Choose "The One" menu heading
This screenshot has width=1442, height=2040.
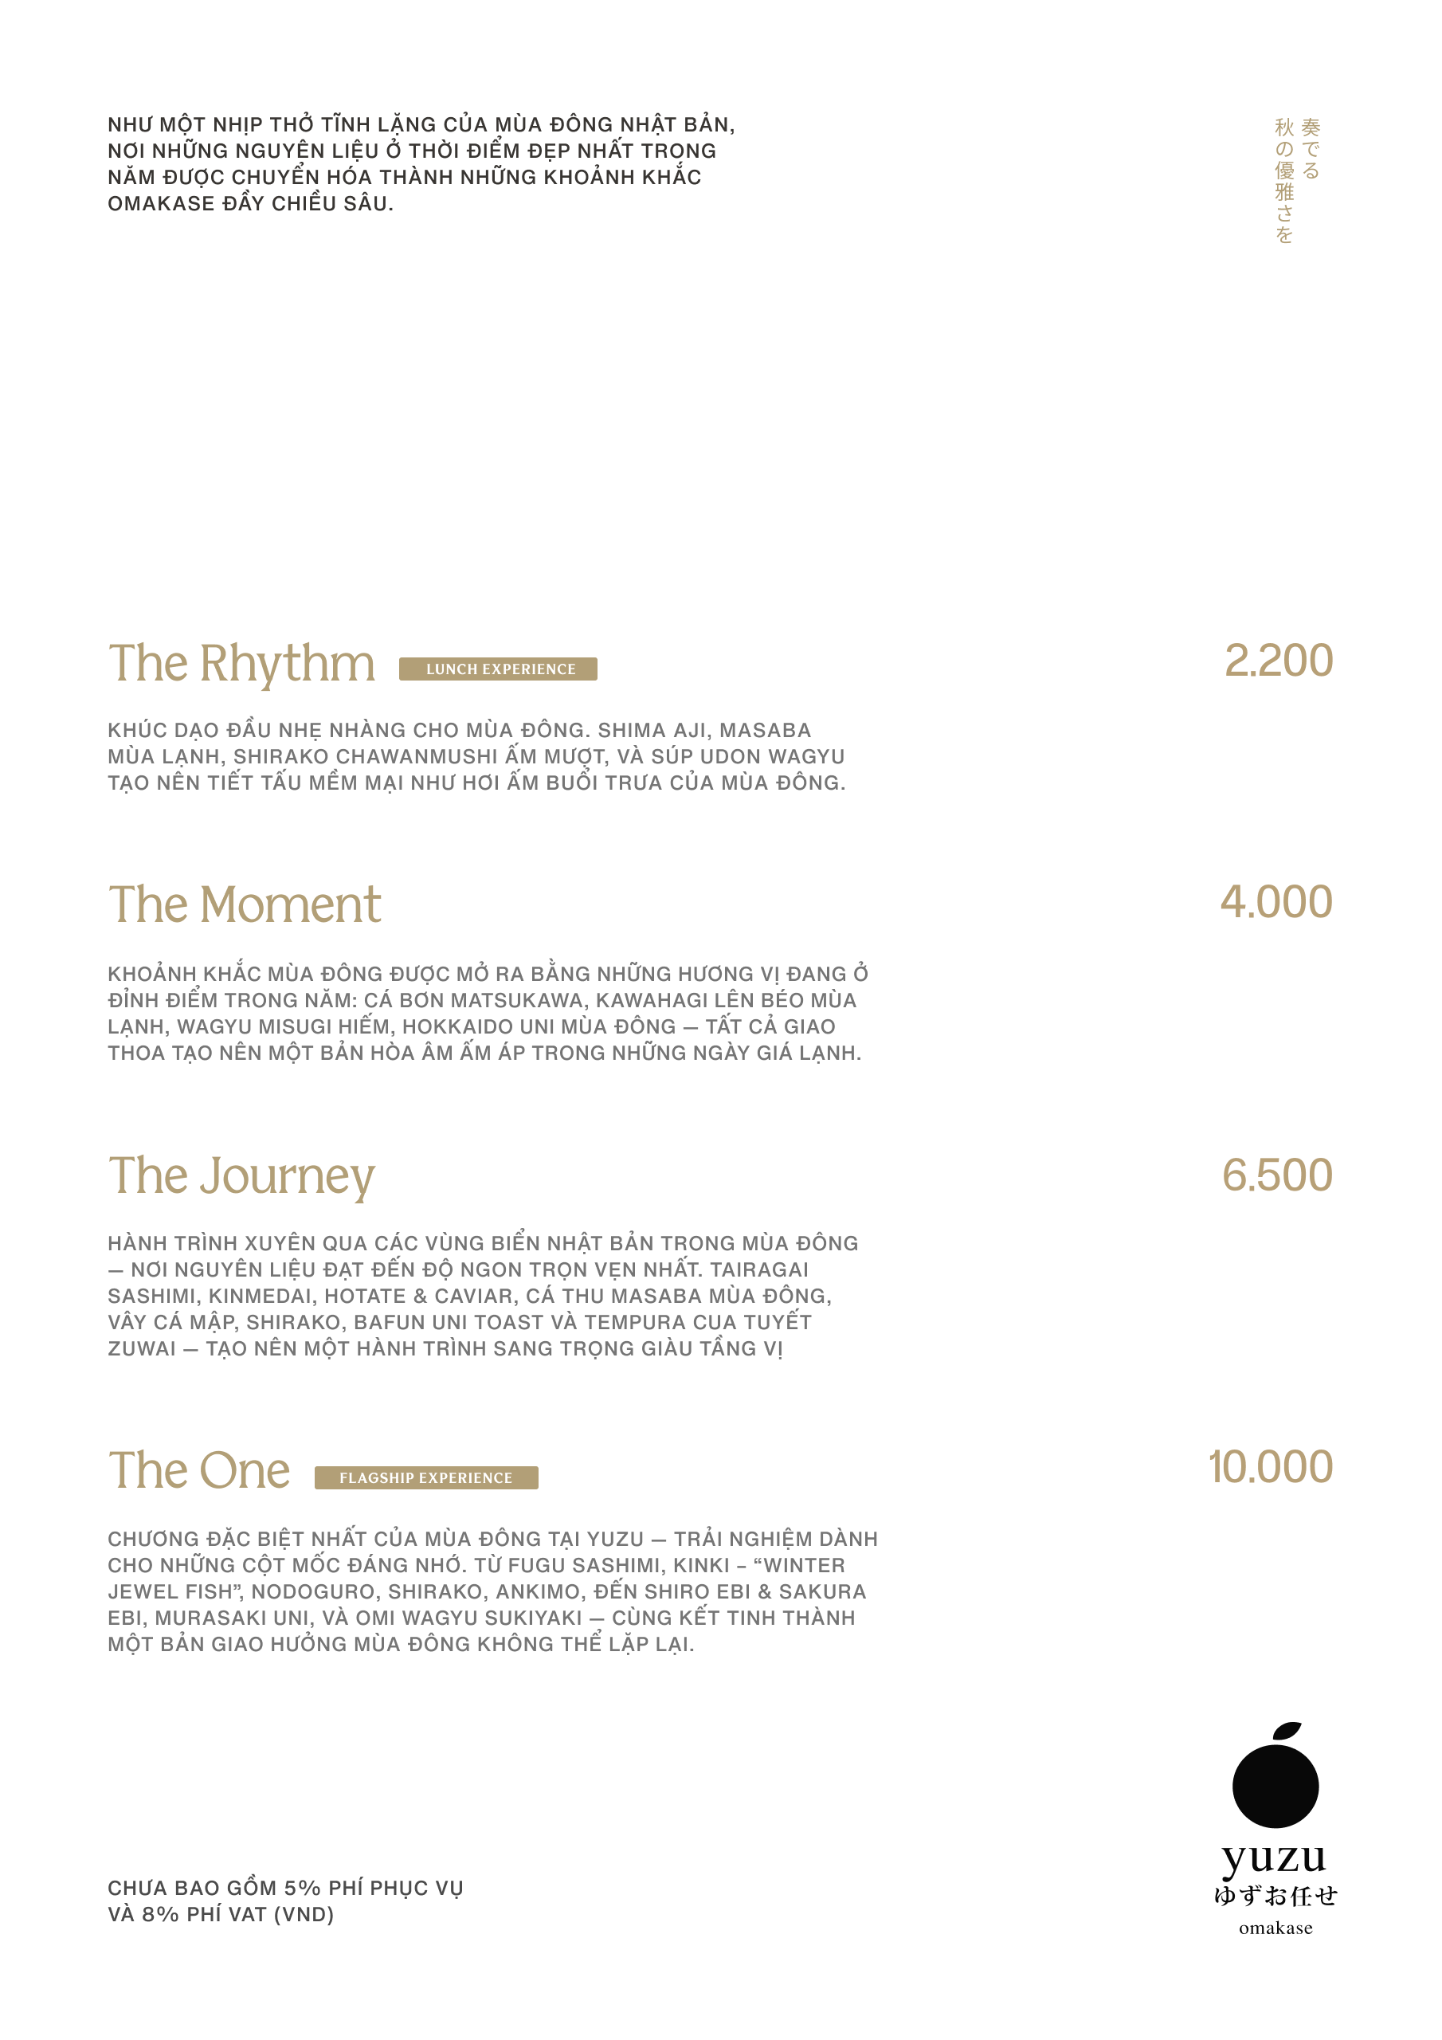[199, 1470]
